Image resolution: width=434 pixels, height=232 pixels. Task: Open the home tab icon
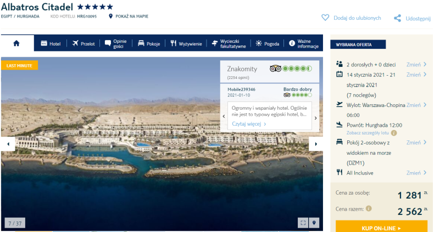(16, 43)
